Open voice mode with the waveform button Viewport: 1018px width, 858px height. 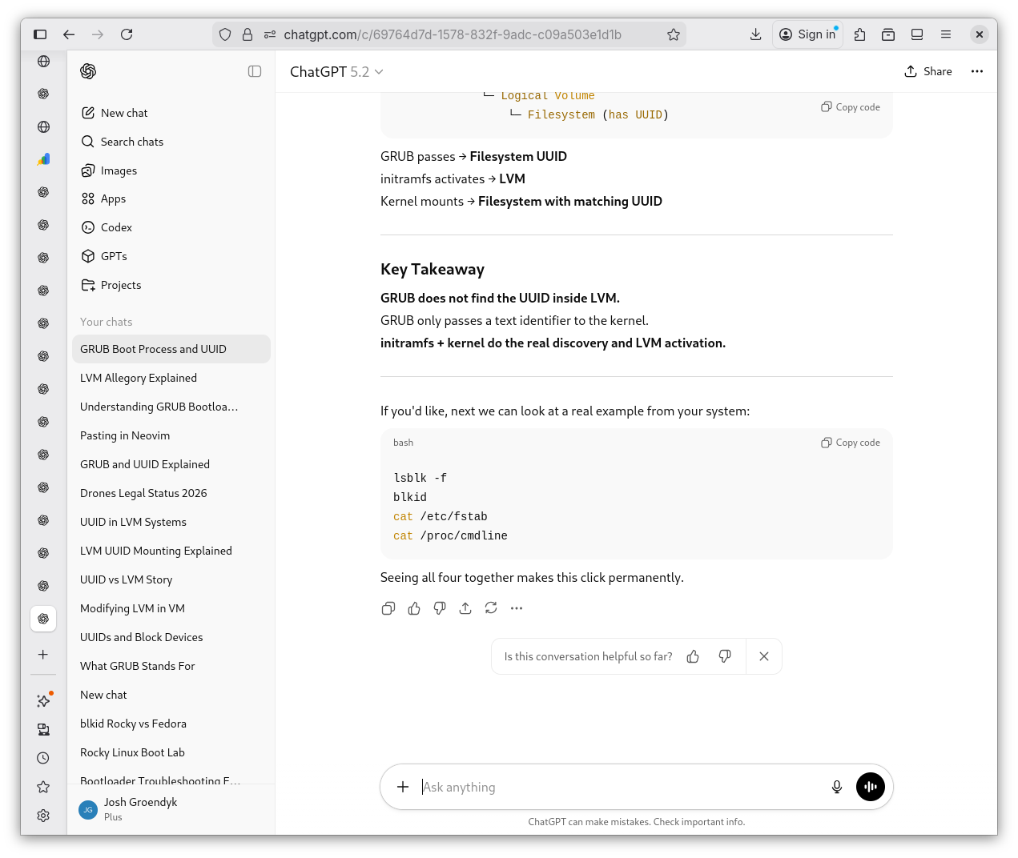coord(871,787)
